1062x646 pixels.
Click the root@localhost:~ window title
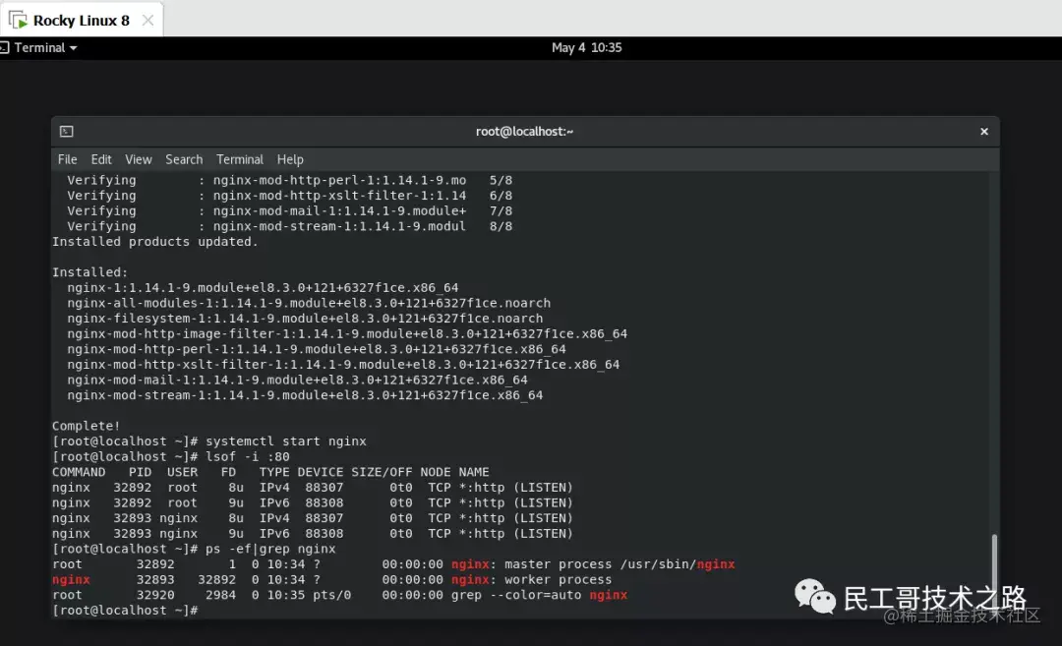pos(524,132)
